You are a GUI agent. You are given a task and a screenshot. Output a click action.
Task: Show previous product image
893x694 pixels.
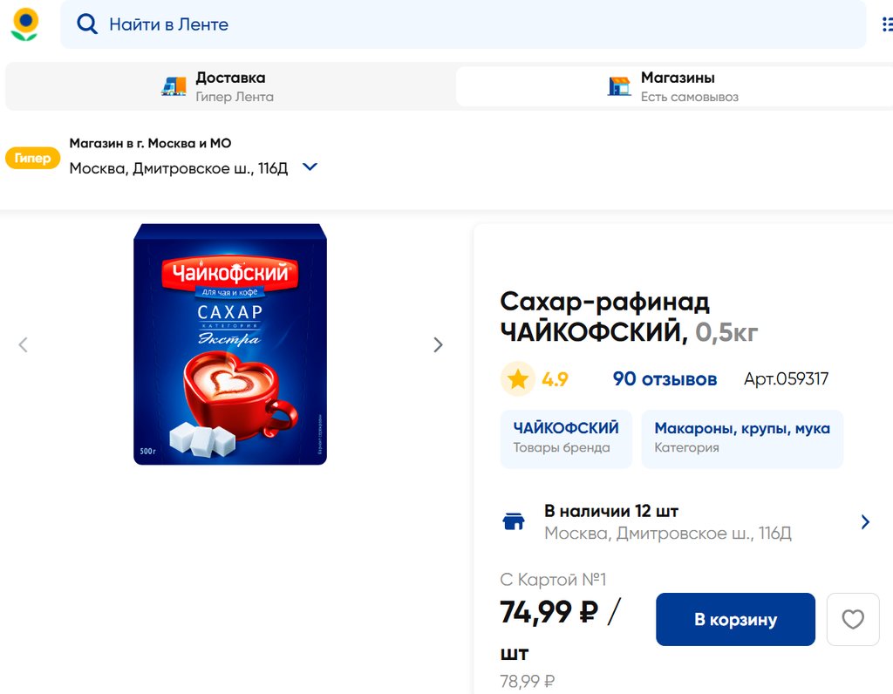tap(24, 344)
